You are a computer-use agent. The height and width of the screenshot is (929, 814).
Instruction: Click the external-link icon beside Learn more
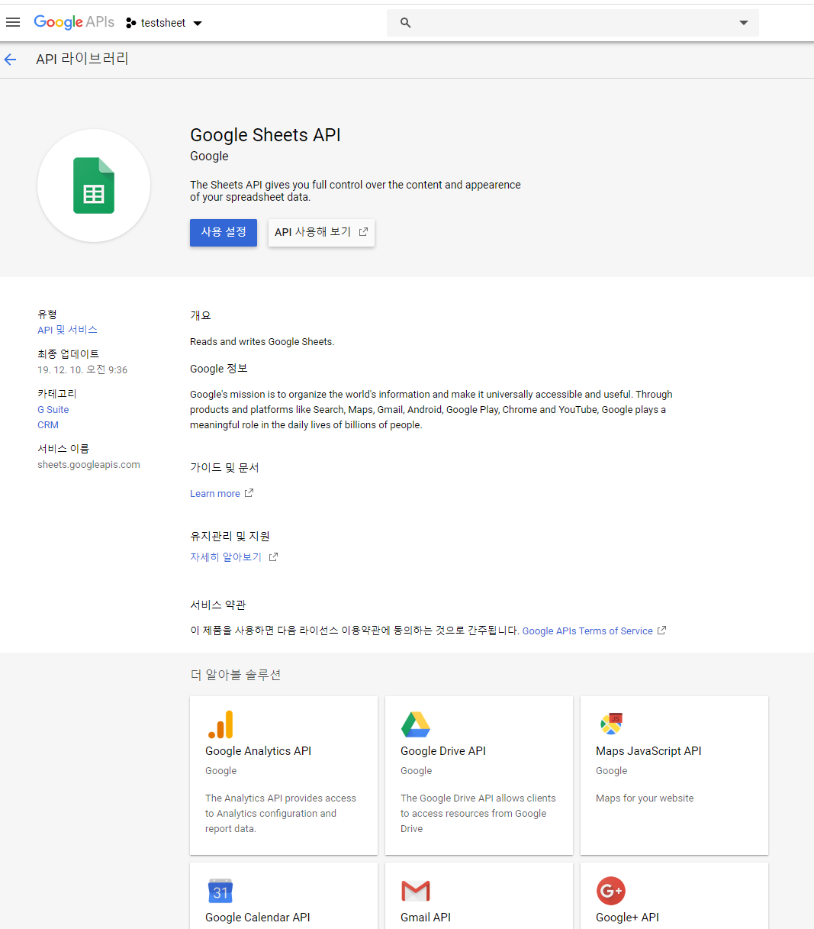(249, 493)
